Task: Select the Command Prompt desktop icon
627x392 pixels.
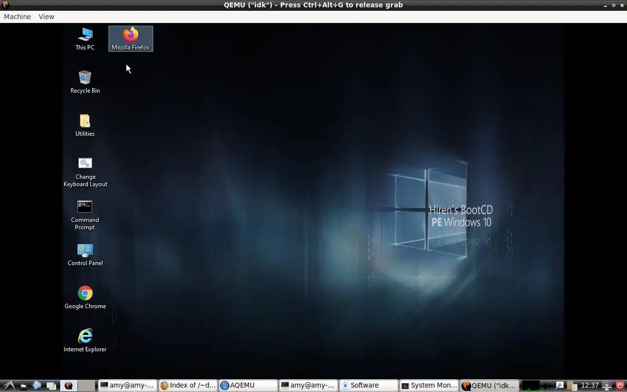Action: 85,216
